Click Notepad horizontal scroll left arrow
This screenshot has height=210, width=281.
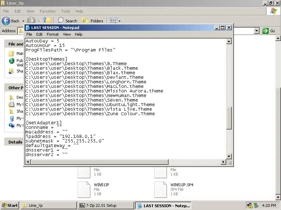28,162
